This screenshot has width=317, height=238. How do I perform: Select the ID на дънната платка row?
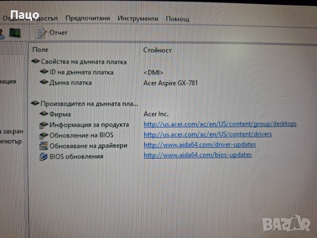pyautogui.click(x=81, y=72)
